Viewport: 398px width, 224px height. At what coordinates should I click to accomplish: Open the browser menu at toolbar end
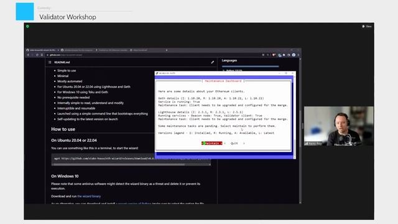pyautogui.click(x=298, y=55)
